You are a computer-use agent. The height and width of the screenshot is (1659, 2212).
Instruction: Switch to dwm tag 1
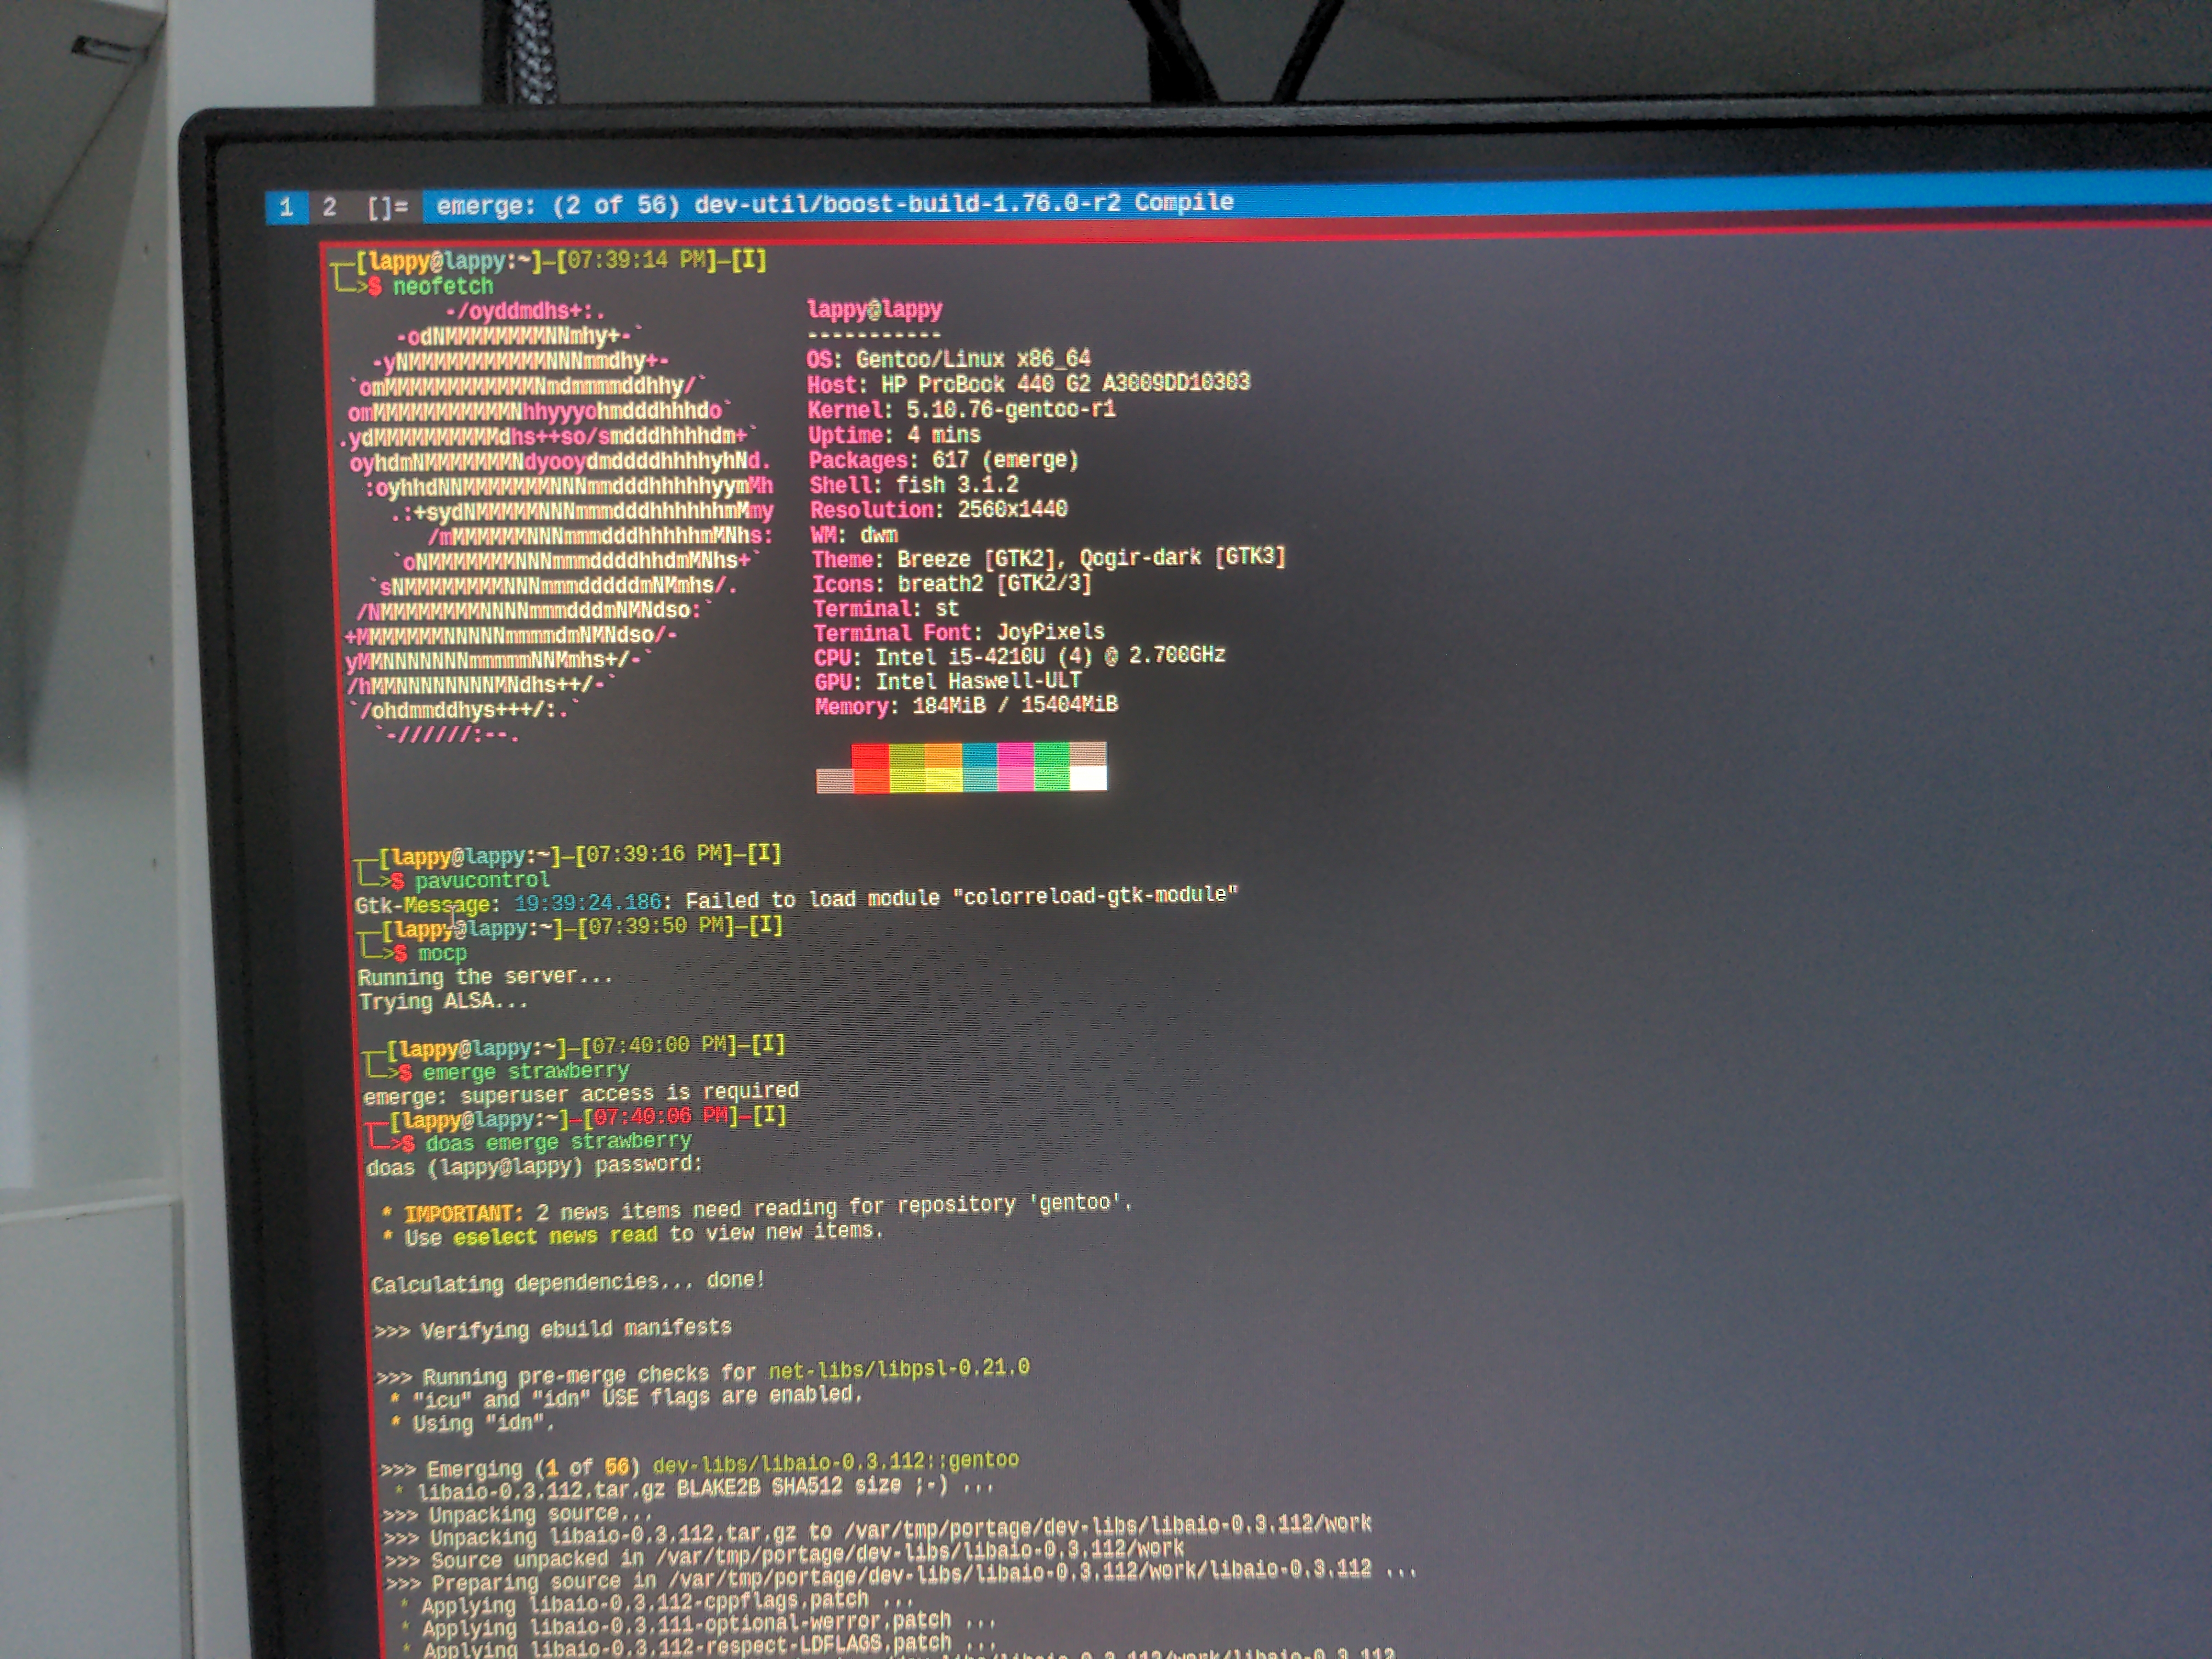click(x=286, y=207)
